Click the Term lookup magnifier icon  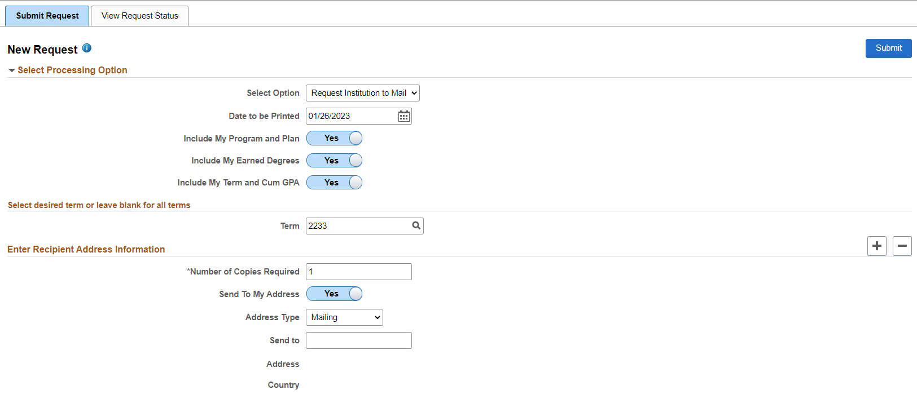[x=416, y=226]
